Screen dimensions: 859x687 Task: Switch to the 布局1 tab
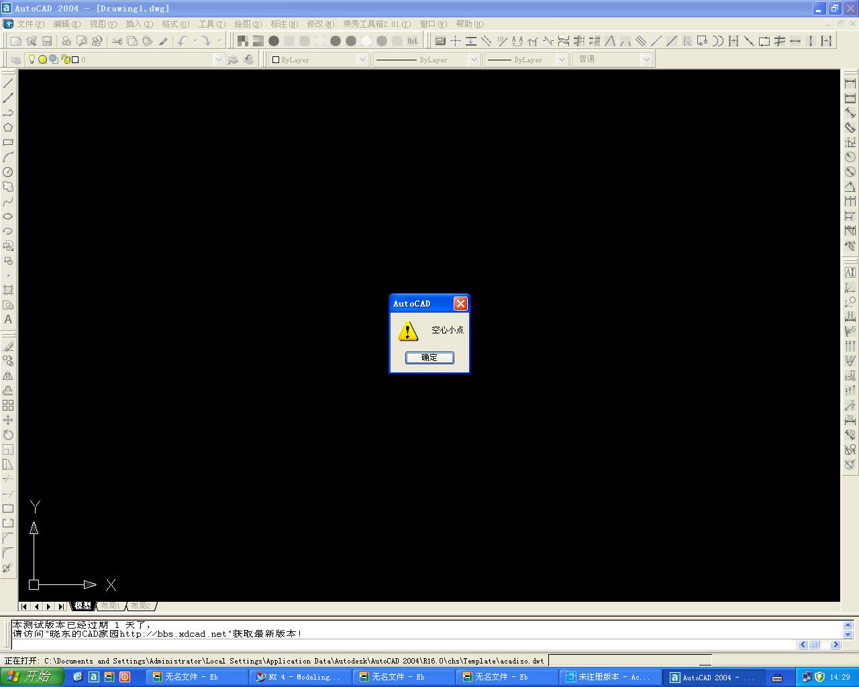[x=110, y=606]
